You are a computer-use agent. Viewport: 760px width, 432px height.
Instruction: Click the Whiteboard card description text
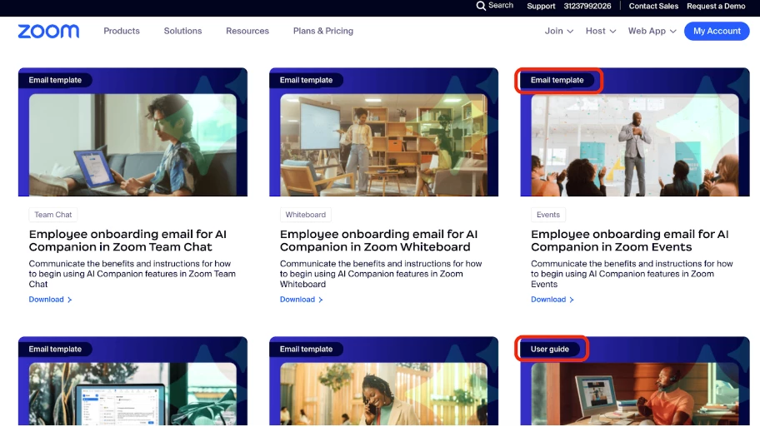point(381,274)
